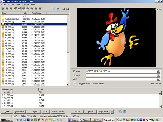Select CD drive E in the toolbar

click(15, 8)
